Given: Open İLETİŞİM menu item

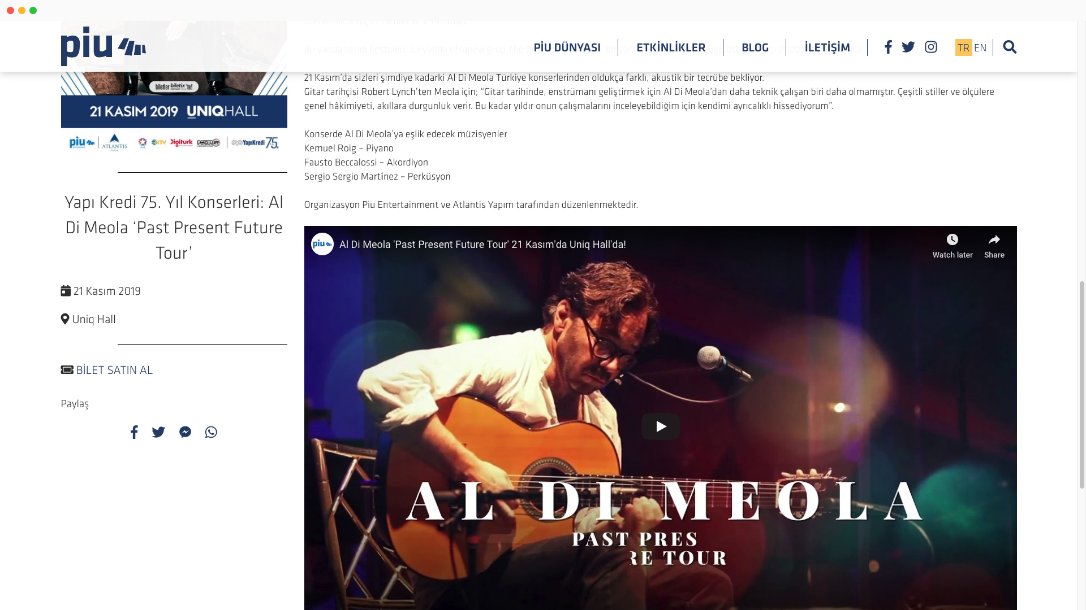Looking at the screenshot, I should (828, 47).
